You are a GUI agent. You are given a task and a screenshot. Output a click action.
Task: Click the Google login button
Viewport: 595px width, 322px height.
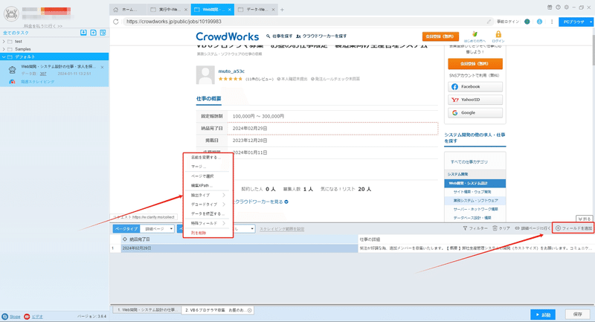[x=475, y=112]
